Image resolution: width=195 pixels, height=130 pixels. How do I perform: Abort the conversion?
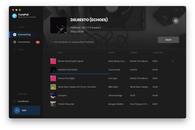click(168, 40)
